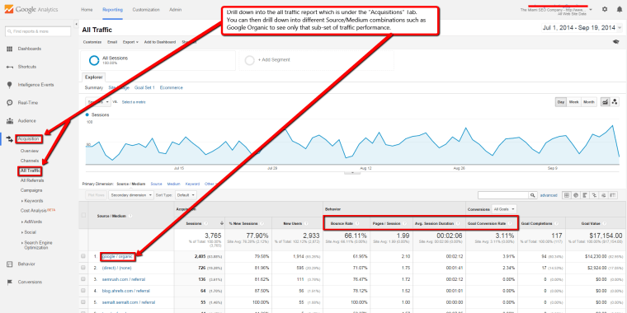Check the semrush.com / referral row checkbox

83,279
